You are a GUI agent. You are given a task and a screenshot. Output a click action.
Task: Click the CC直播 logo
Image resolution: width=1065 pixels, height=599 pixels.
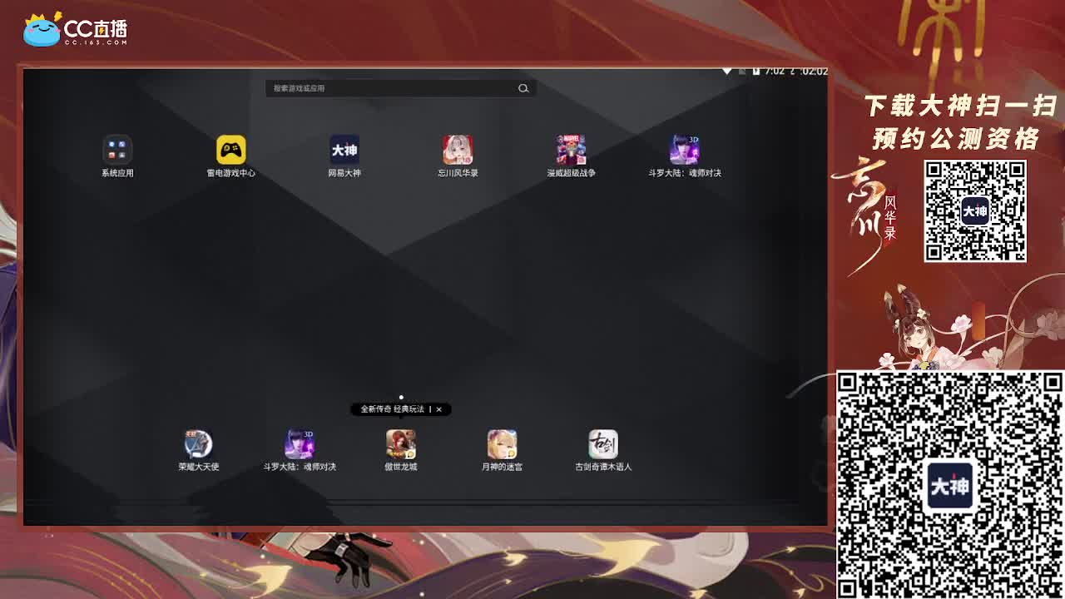tap(76, 30)
